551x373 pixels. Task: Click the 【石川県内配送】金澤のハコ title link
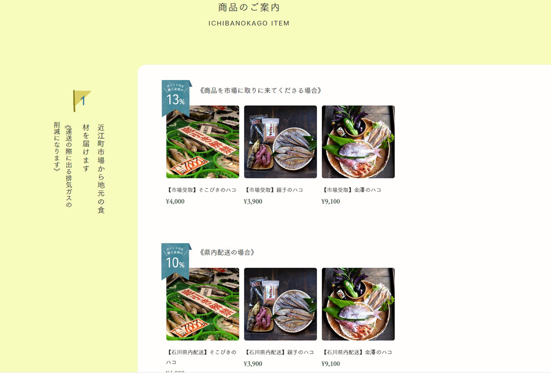[357, 352]
